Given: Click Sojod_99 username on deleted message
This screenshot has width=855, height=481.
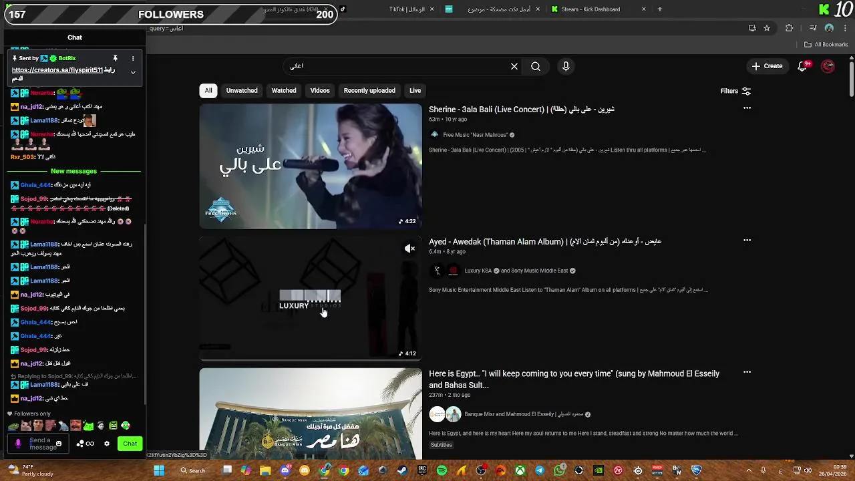Looking at the screenshot, I should (33, 199).
